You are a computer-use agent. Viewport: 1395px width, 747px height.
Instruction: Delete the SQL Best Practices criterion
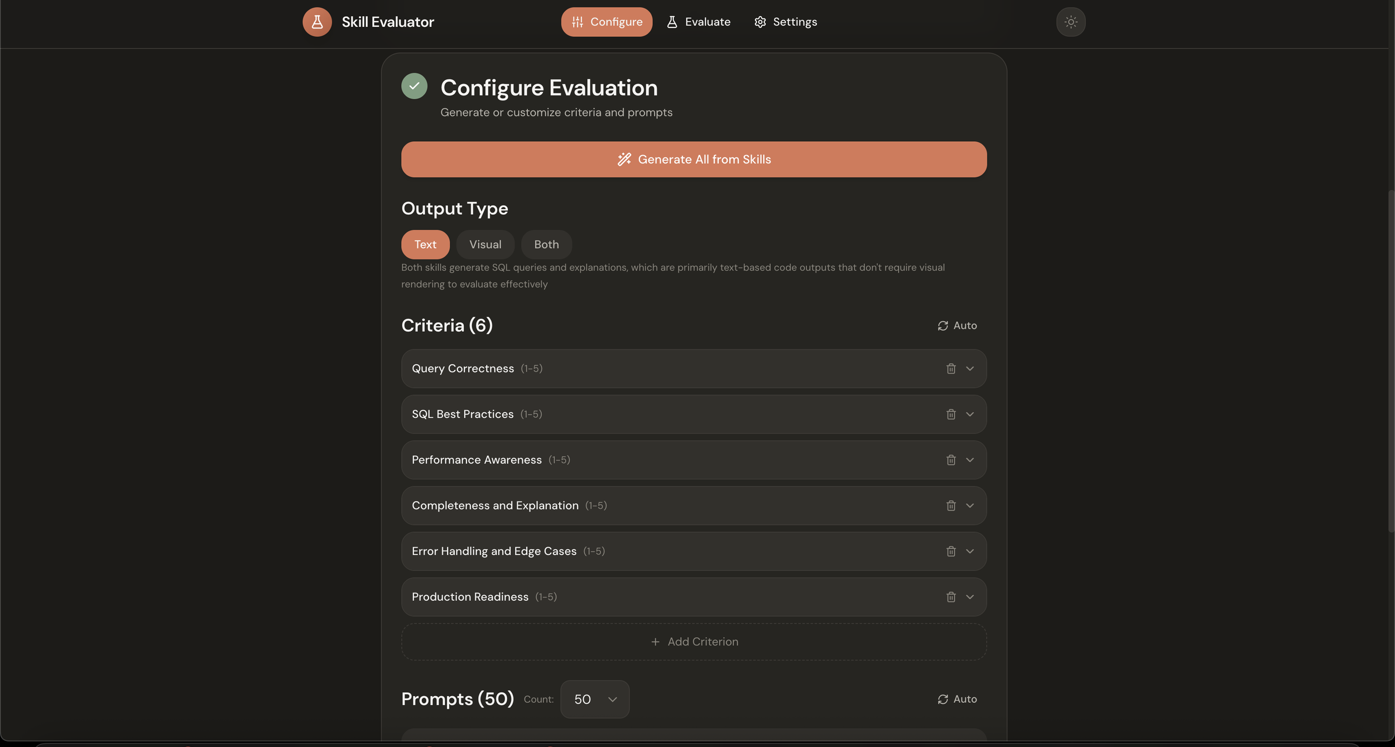click(951, 415)
